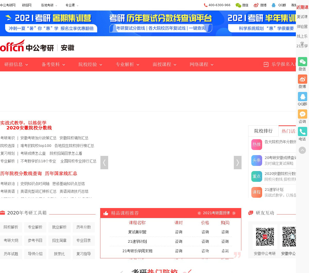Screen dimensions: 309x273
Task: Click the QQ群 penguin icon in the top bar
Action: click(274, 5)
